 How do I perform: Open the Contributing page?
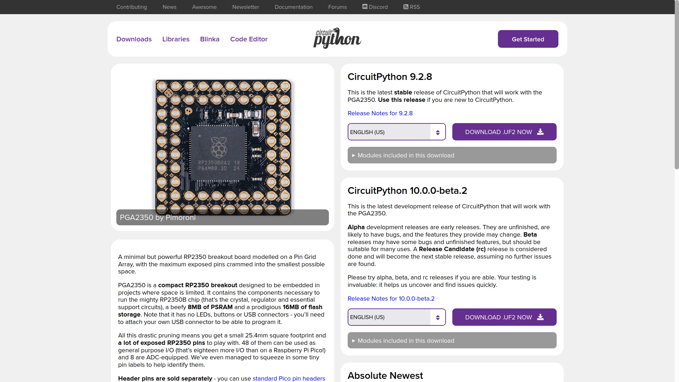132,7
